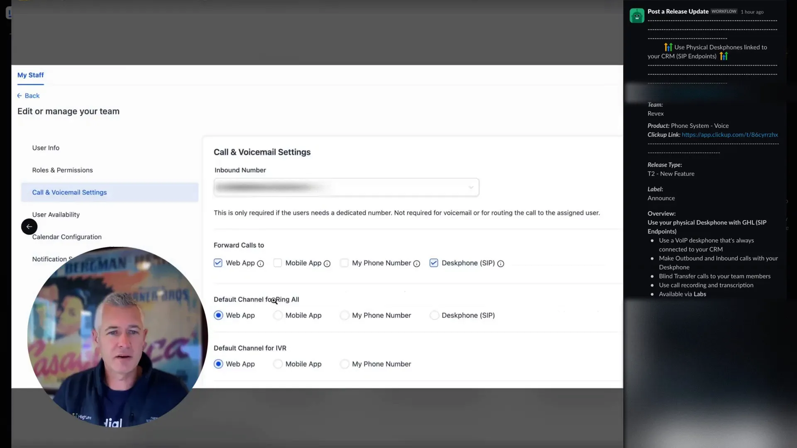Click the info icon beside Deskphone (SIP)
The width and height of the screenshot is (797, 448).
pyautogui.click(x=501, y=264)
